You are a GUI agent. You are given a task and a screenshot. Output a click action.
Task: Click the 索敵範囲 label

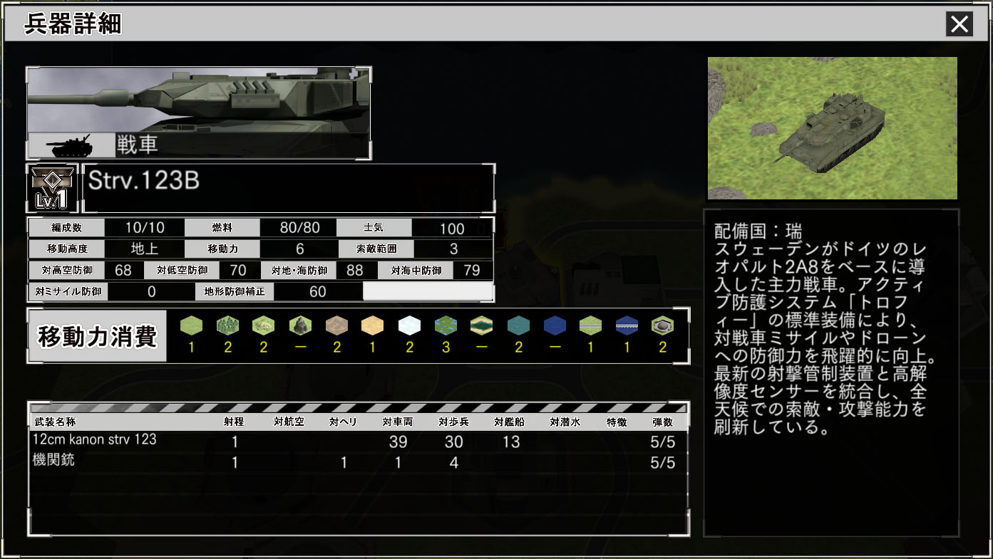378,249
